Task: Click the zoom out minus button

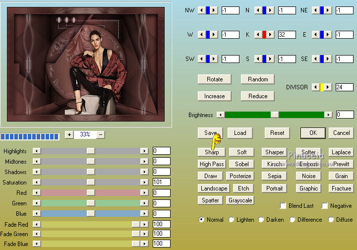Action: pyautogui.click(x=101, y=135)
